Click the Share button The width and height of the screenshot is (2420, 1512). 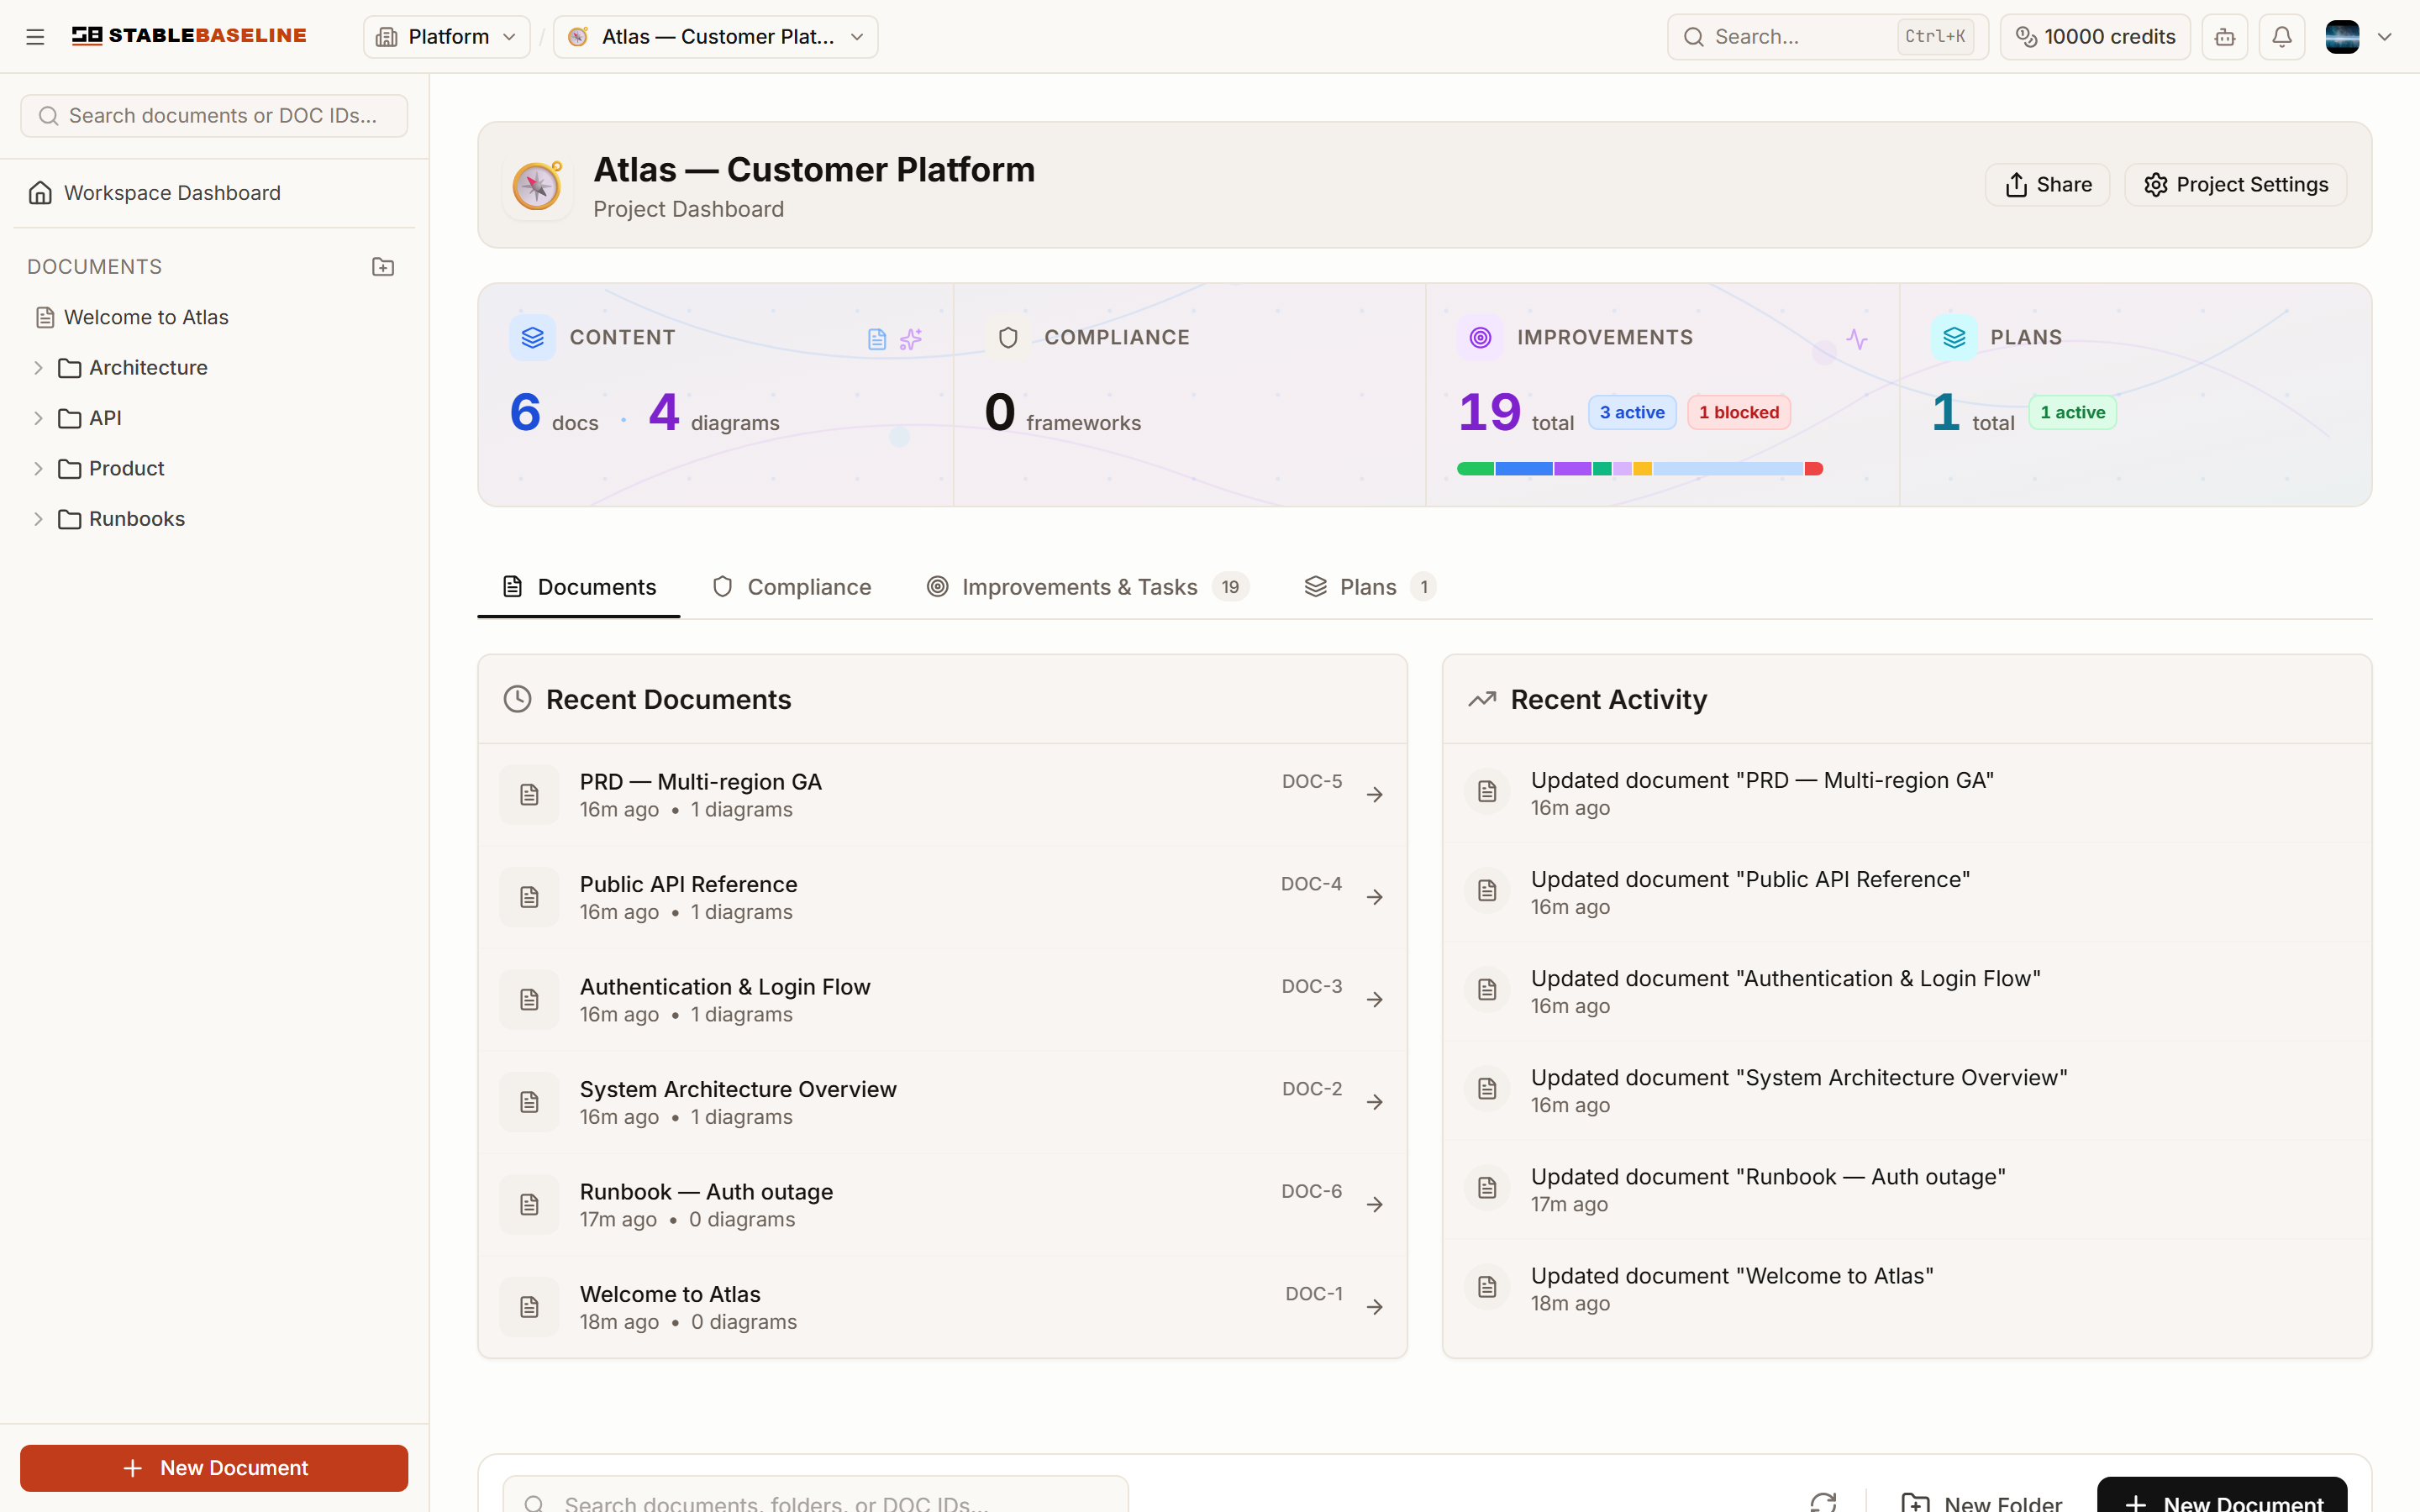tap(2047, 185)
